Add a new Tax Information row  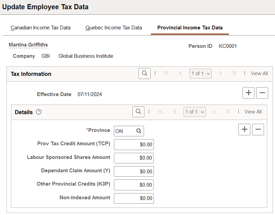[x=248, y=93]
